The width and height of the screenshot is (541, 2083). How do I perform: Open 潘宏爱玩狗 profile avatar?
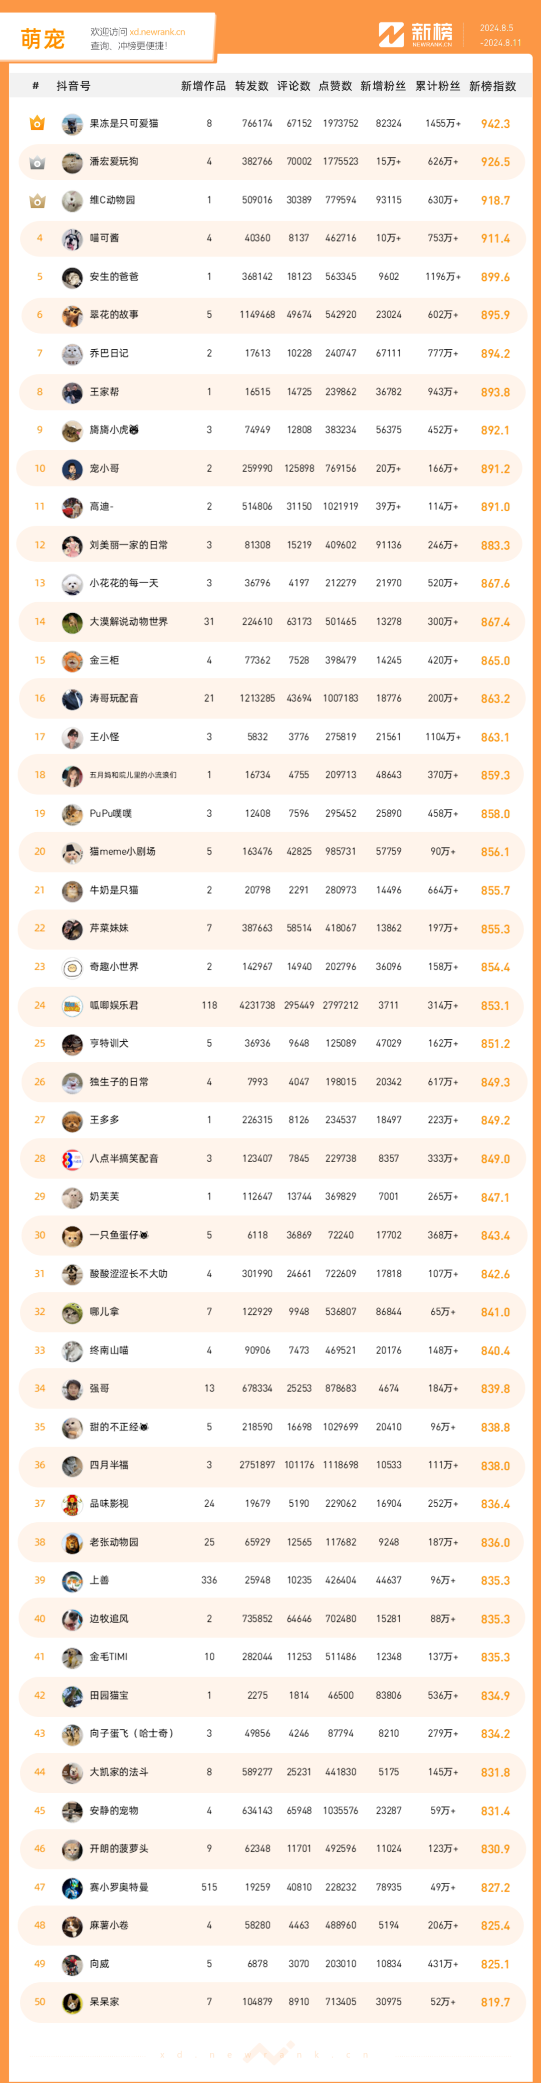coord(72,162)
